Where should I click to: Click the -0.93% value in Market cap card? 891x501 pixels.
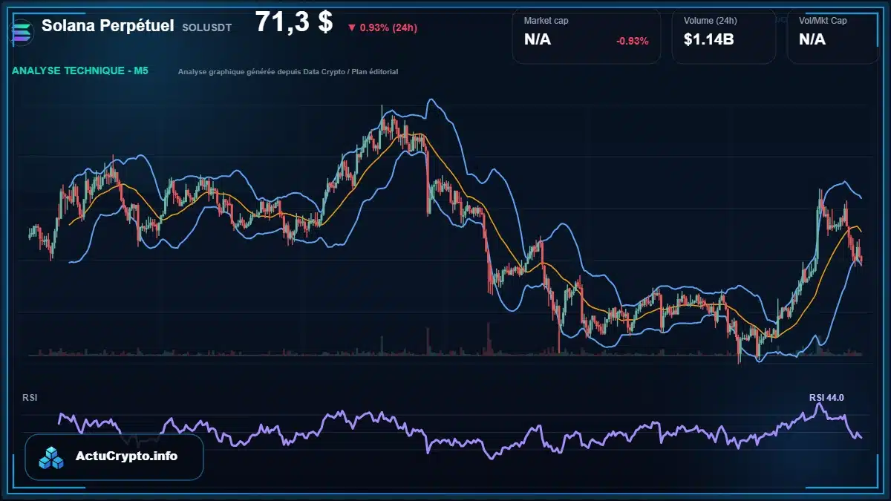633,41
